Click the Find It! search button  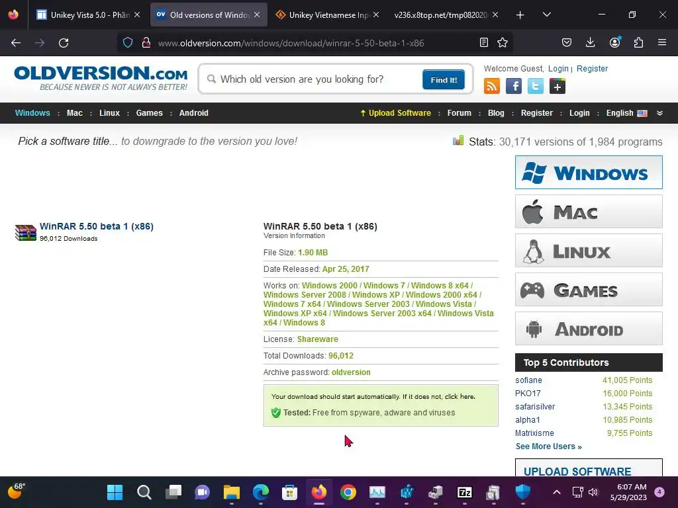[x=444, y=79]
